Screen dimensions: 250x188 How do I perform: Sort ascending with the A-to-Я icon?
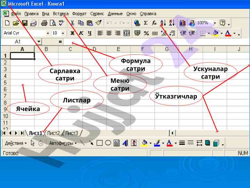pos(163,23)
